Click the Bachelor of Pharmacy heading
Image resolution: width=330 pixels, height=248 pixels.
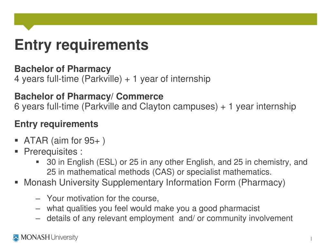(63, 69)
